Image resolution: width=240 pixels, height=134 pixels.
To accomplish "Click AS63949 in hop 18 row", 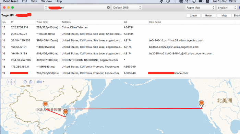I will 130,67.
